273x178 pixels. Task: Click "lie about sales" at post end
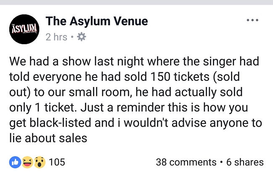(48, 138)
